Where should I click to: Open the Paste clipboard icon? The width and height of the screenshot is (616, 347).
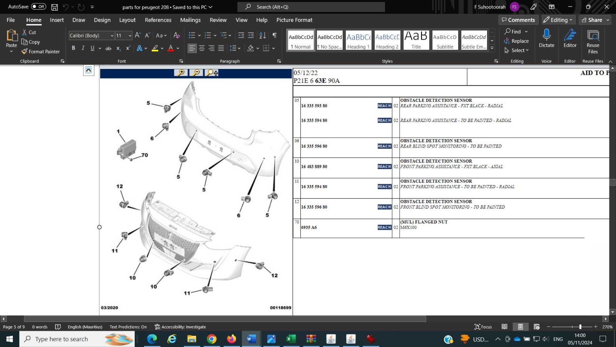pyautogui.click(x=12, y=35)
